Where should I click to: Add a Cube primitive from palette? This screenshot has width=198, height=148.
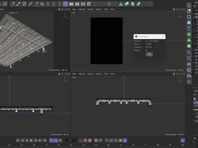pos(189,23)
